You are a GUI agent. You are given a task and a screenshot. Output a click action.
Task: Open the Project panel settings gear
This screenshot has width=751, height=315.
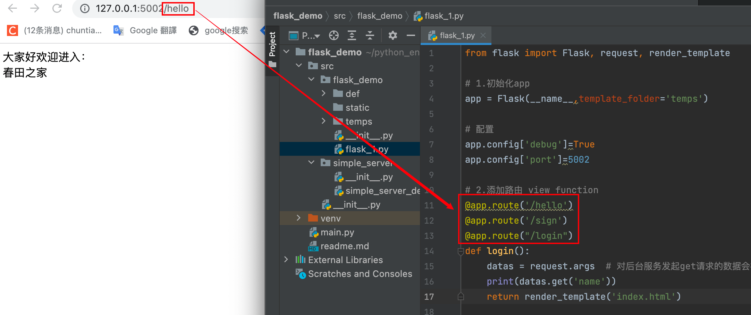[x=393, y=35]
